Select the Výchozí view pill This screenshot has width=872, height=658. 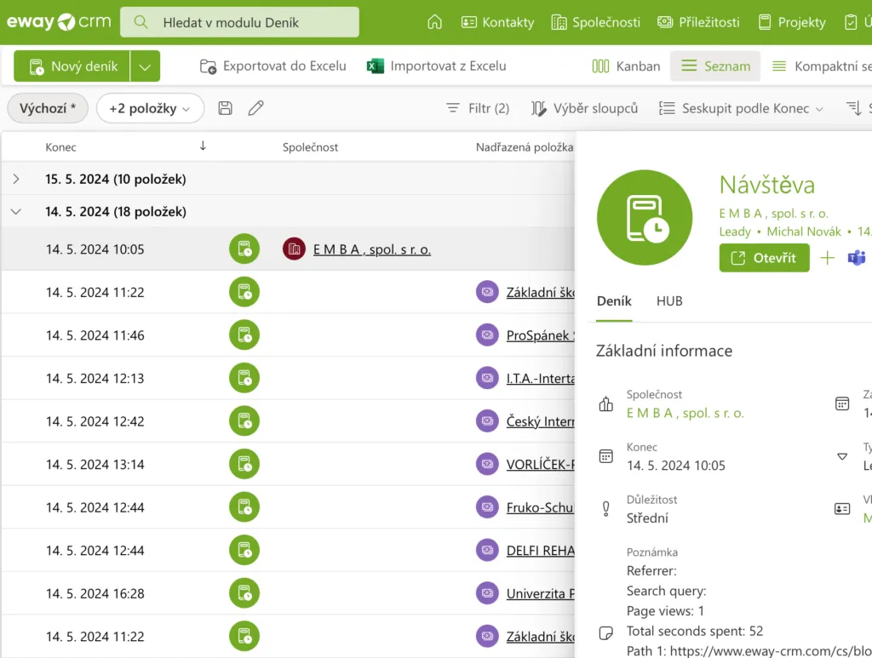click(x=48, y=108)
